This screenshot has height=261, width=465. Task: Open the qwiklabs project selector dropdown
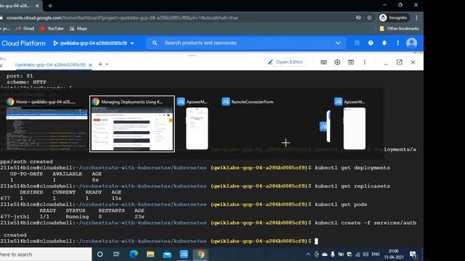pyautogui.click(x=94, y=43)
